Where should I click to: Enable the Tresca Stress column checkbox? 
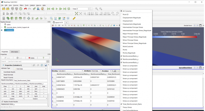point(121,107)
